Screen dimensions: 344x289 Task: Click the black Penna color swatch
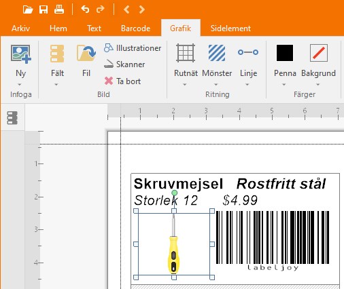point(285,53)
